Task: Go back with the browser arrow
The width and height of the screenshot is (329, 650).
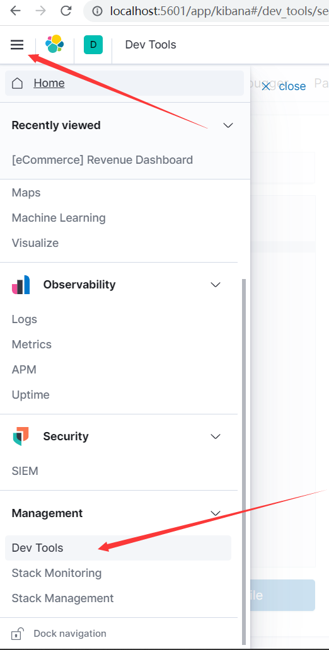Action: pyautogui.click(x=15, y=11)
